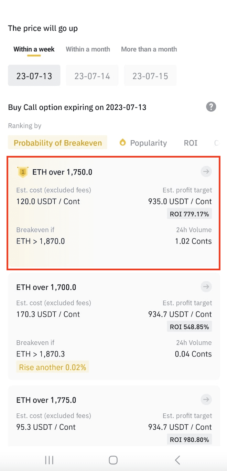Viewport: 227px width, 471px height.
Task: Rank by Probability of Breakeven
Action: coord(58,143)
